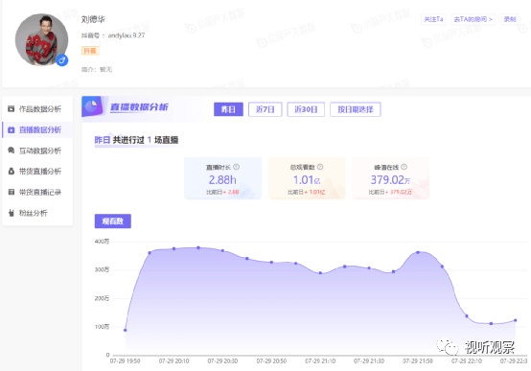Toggle the 观看数 chart series button
The image size is (531, 371).
point(113,220)
